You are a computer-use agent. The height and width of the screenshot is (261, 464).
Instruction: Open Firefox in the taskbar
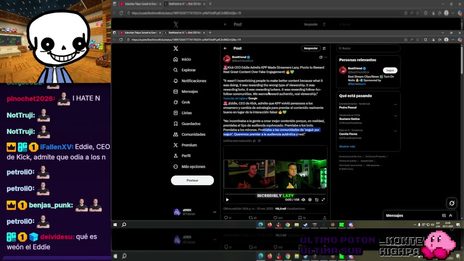point(269,225)
